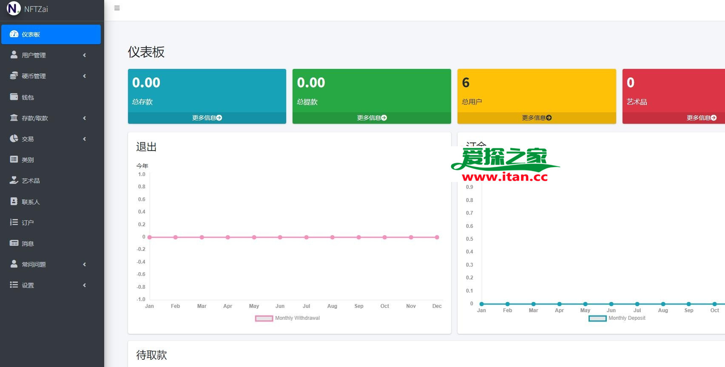Open the 钱包 sidebar menu item
The image size is (725, 367).
tap(51, 97)
